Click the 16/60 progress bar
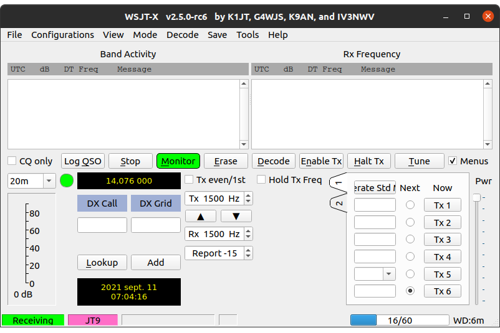 click(400, 320)
